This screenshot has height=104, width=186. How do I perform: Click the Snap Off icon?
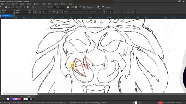[x=84, y=7]
